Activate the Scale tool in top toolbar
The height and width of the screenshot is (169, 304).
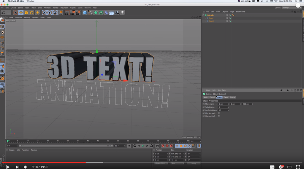(26, 13)
